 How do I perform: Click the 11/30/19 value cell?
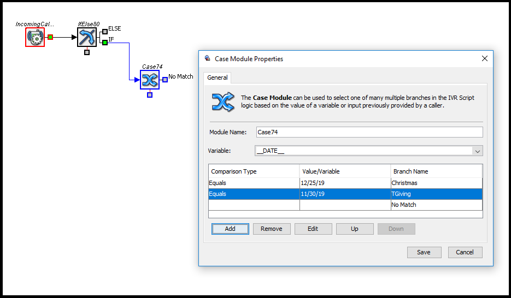click(x=345, y=194)
